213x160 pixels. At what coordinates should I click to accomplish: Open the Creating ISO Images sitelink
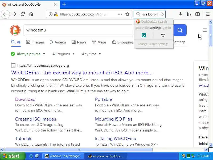click(x=36, y=119)
